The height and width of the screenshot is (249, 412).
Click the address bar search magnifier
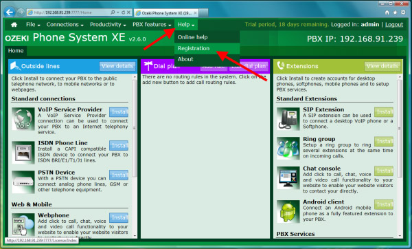click(113, 12)
